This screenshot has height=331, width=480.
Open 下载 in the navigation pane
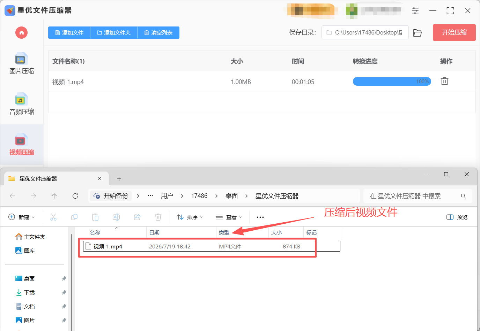click(x=25, y=292)
